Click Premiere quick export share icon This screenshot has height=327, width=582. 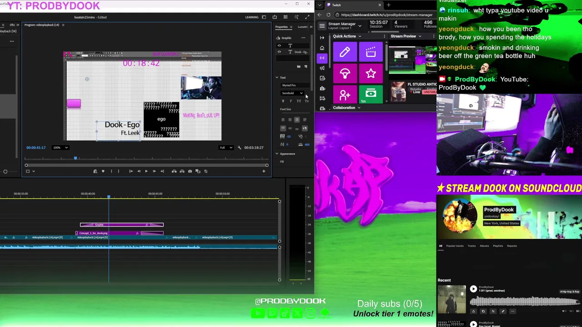pos(275,17)
